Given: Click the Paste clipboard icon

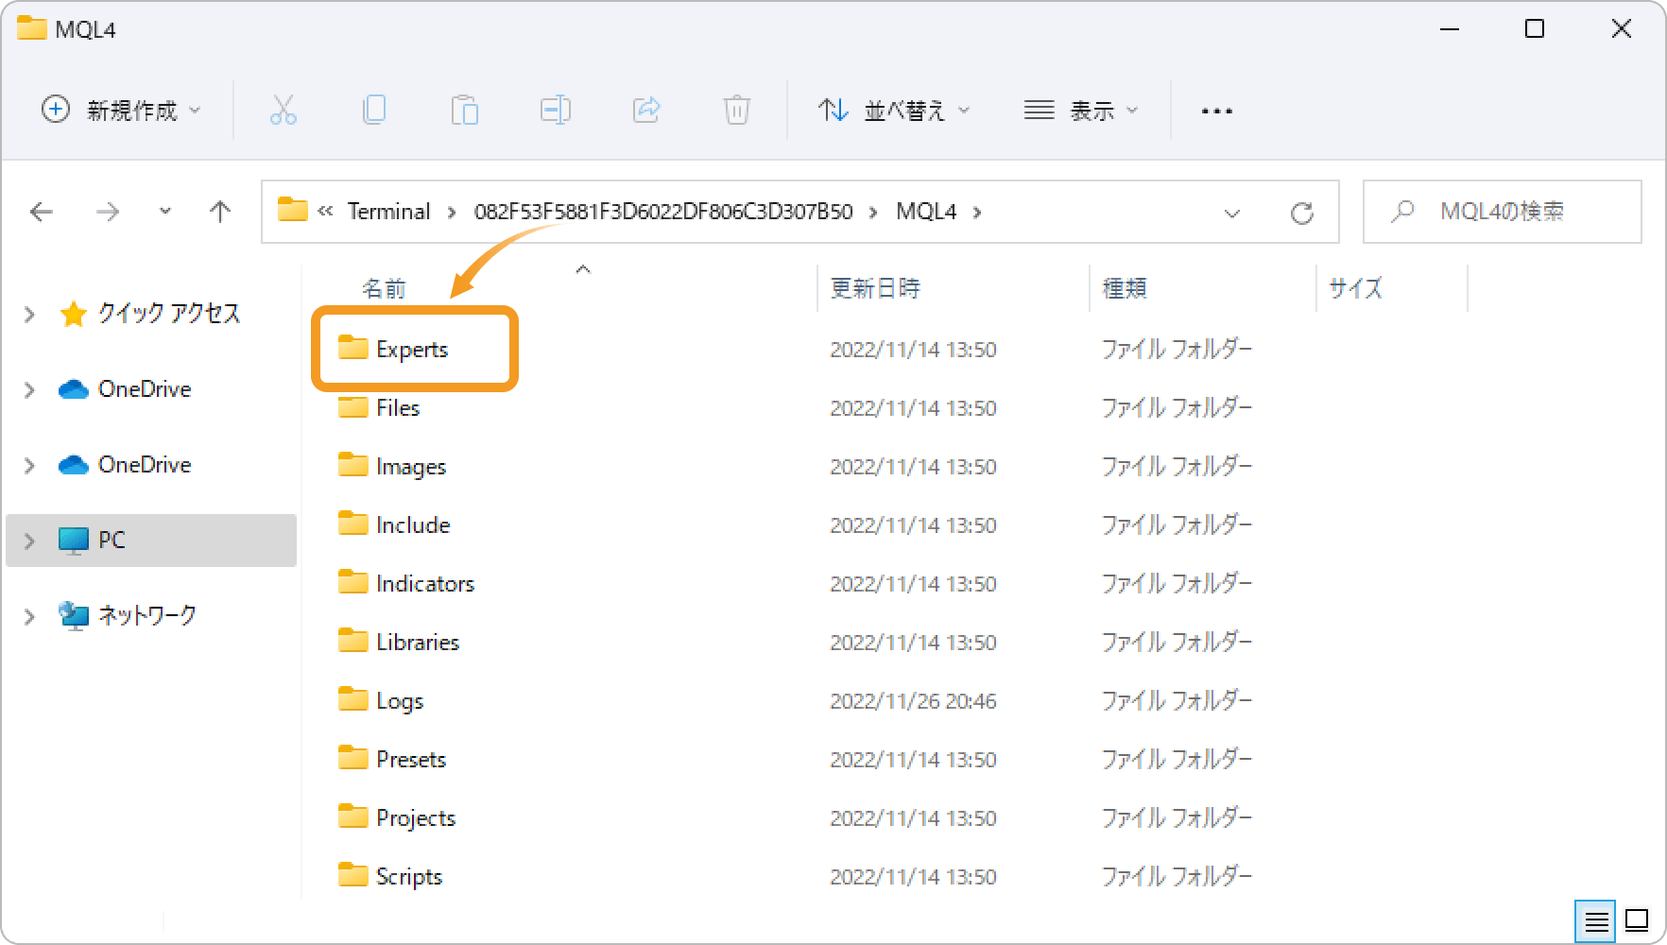Looking at the screenshot, I should point(464,111).
